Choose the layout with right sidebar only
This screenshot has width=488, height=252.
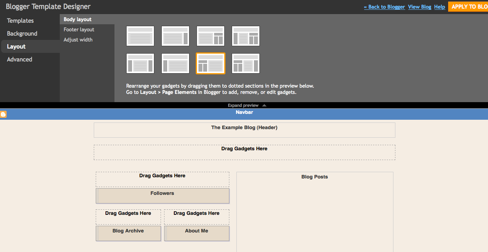[x=175, y=36]
